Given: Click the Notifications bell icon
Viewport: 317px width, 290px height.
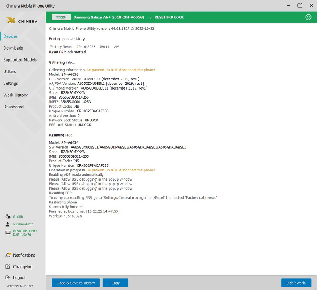Looking at the screenshot, I should (8, 255).
